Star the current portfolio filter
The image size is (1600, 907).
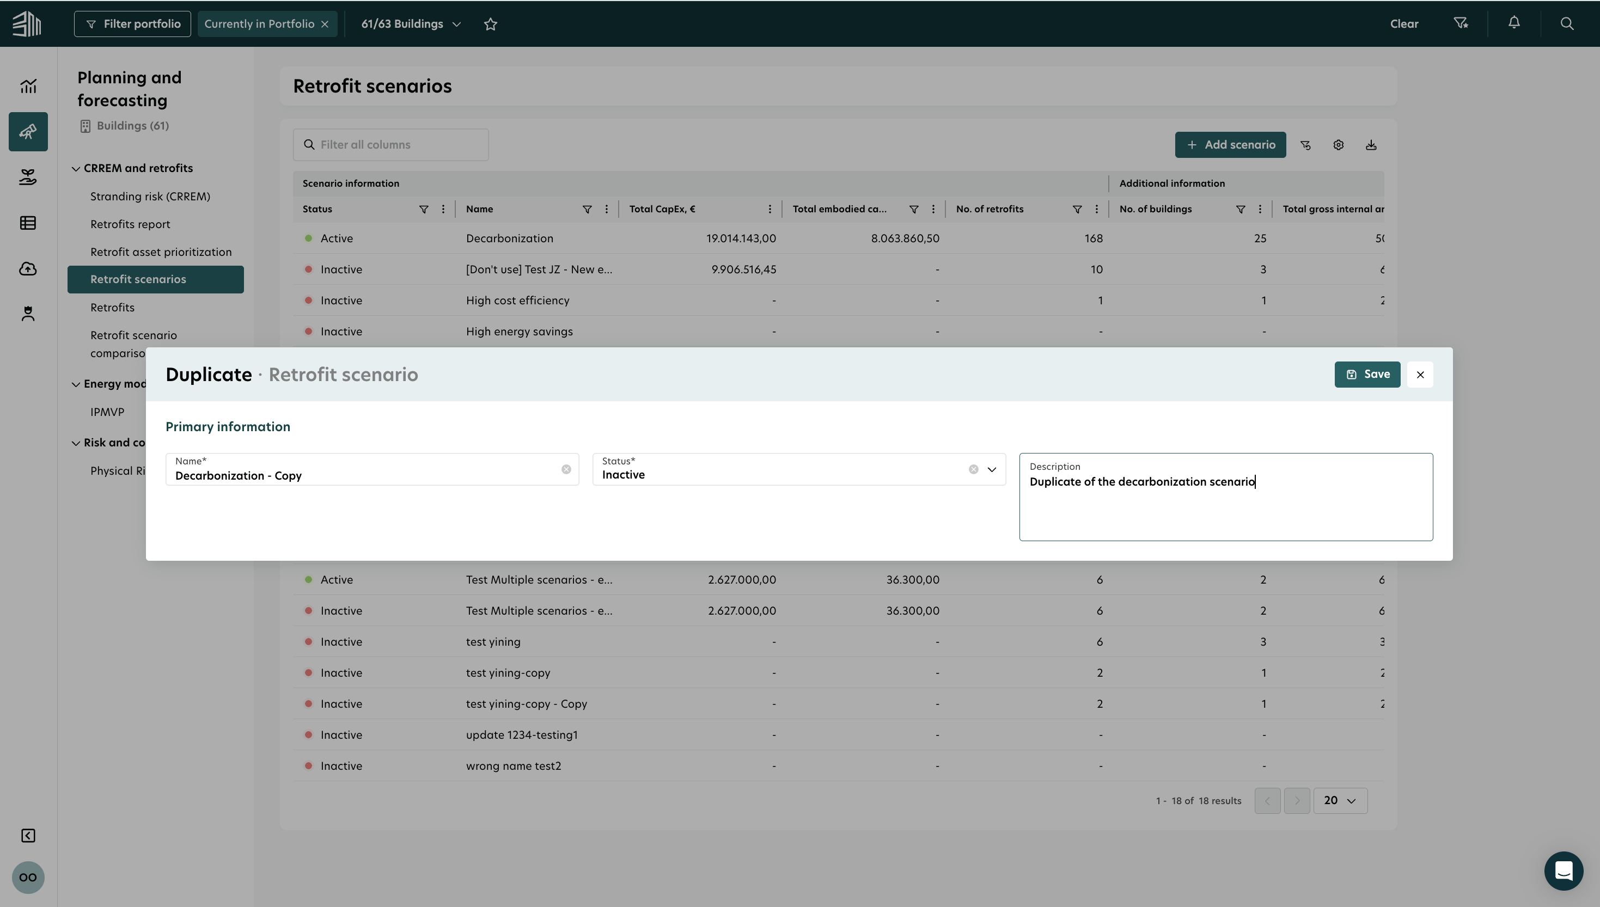tap(490, 23)
